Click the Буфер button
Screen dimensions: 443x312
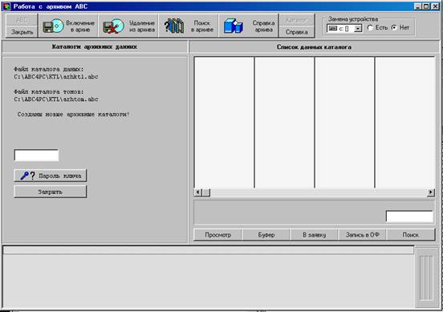tap(266, 235)
